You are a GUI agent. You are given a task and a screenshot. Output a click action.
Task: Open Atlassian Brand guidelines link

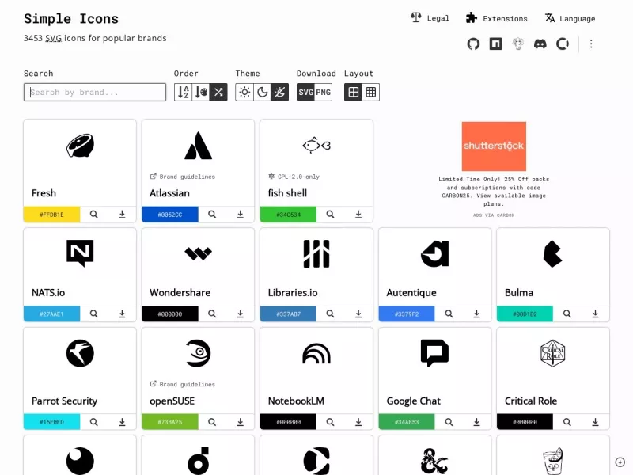point(183,177)
